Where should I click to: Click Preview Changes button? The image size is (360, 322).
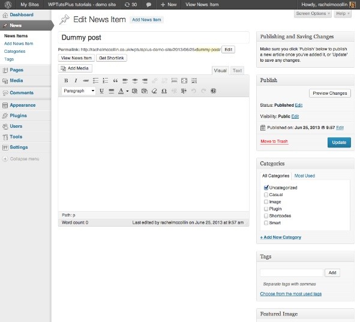tap(329, 93)
